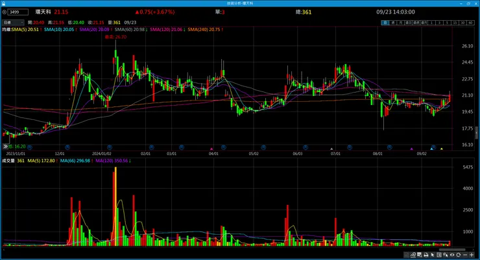This screenshot has width=480, height=260.
Task: Click the 均線 moving average title label
Action: (6, 29)
